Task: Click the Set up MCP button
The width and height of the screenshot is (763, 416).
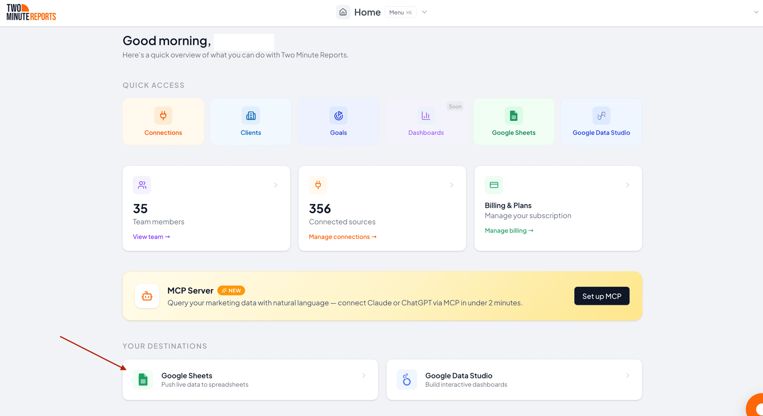Action: pos(602,296)
